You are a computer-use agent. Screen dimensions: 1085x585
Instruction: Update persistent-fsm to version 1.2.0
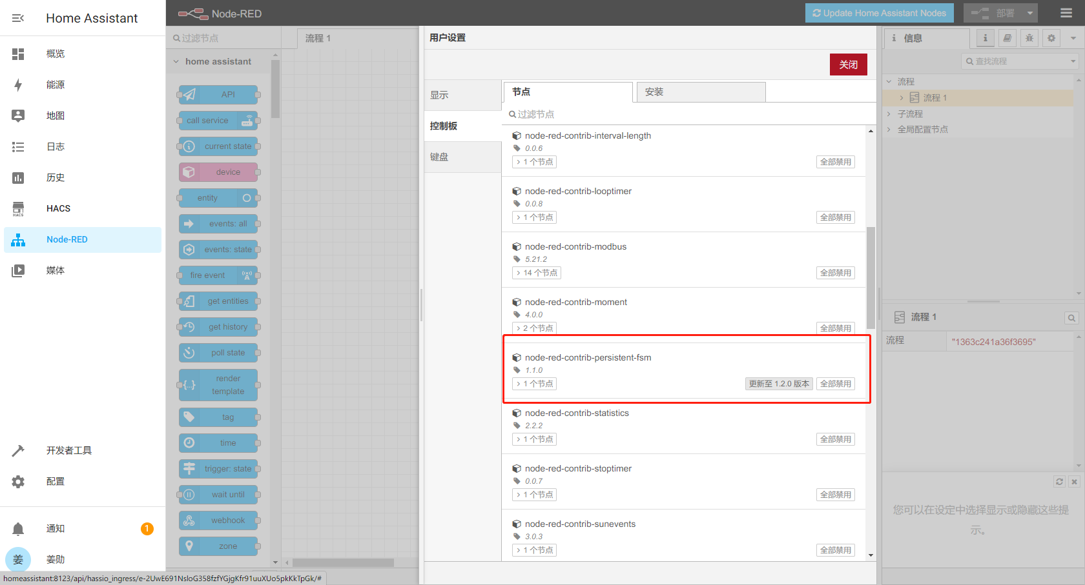pyautogui.click(x=778, y=384)
